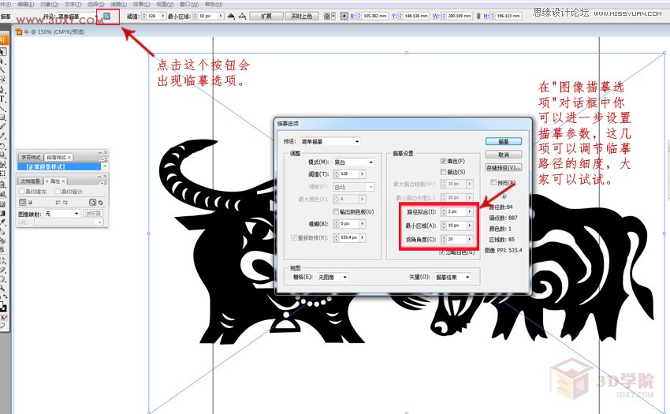The image size is (670, 414).
Task: Select the Selection tool in toolbox
Action: [3, 52]
